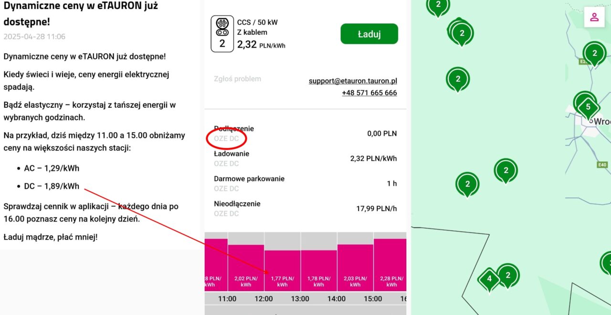Click the 'AC – 1,29/kWh' bullet
Image resolution: width=611 pixels, height=315 pixels.
click(x=52, y=168)
